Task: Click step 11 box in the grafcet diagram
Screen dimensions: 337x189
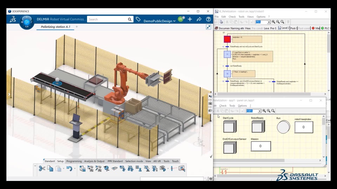Action: click(x=227, y=55)
